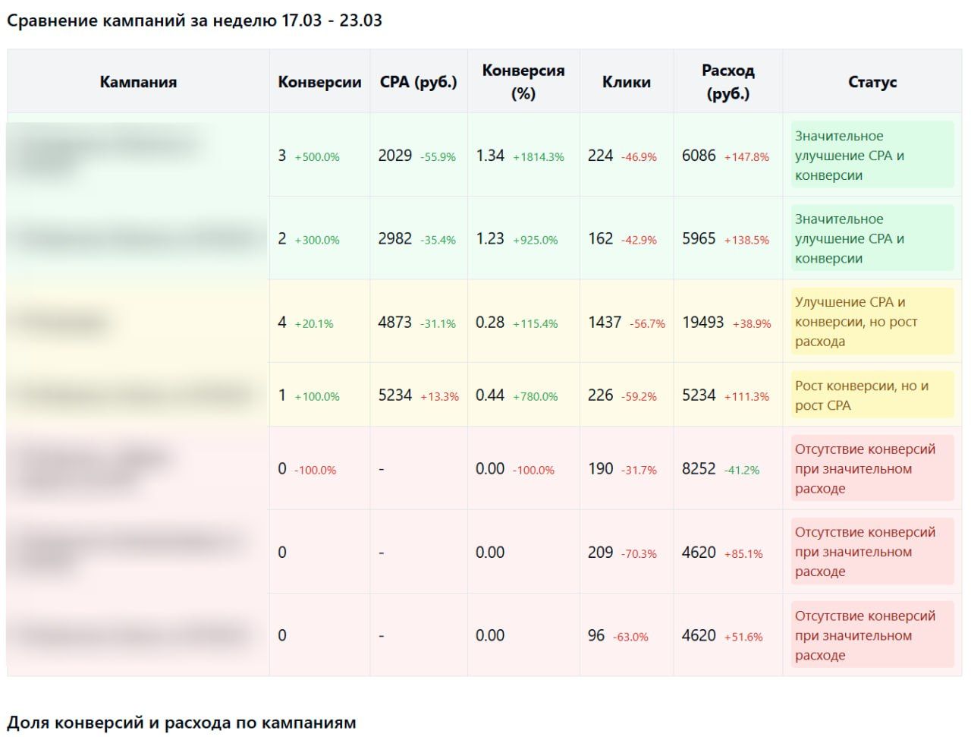The width and height of the screenshot is (971, 737).
Task: Click the clicks value 96
Action: click(596, 635)
